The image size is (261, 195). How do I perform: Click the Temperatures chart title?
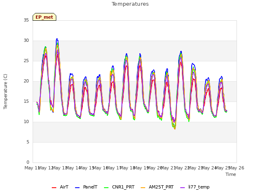(x=130, y=4)
